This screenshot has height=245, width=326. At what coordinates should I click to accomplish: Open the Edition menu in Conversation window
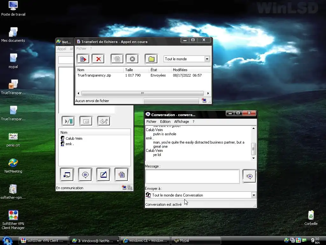(165, 122)
